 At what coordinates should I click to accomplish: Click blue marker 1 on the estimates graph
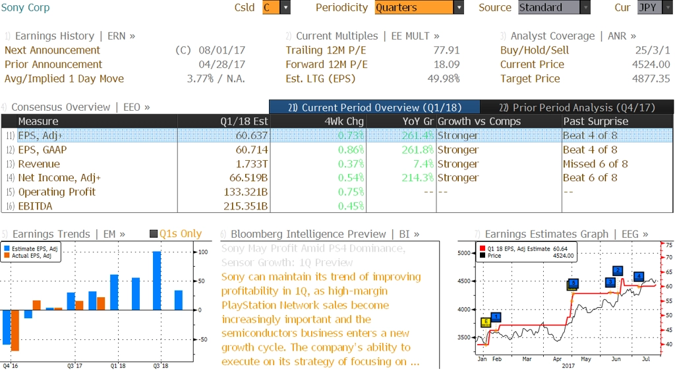[496, 317]
